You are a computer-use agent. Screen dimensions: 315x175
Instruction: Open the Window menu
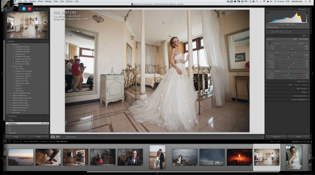coord(69,1)
